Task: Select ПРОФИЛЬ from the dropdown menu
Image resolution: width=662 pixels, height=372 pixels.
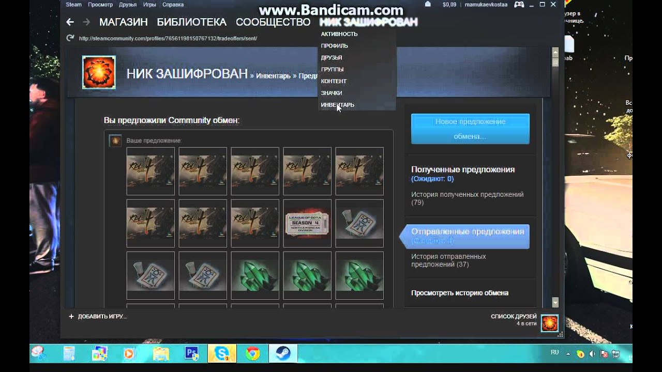Action: 334,46
